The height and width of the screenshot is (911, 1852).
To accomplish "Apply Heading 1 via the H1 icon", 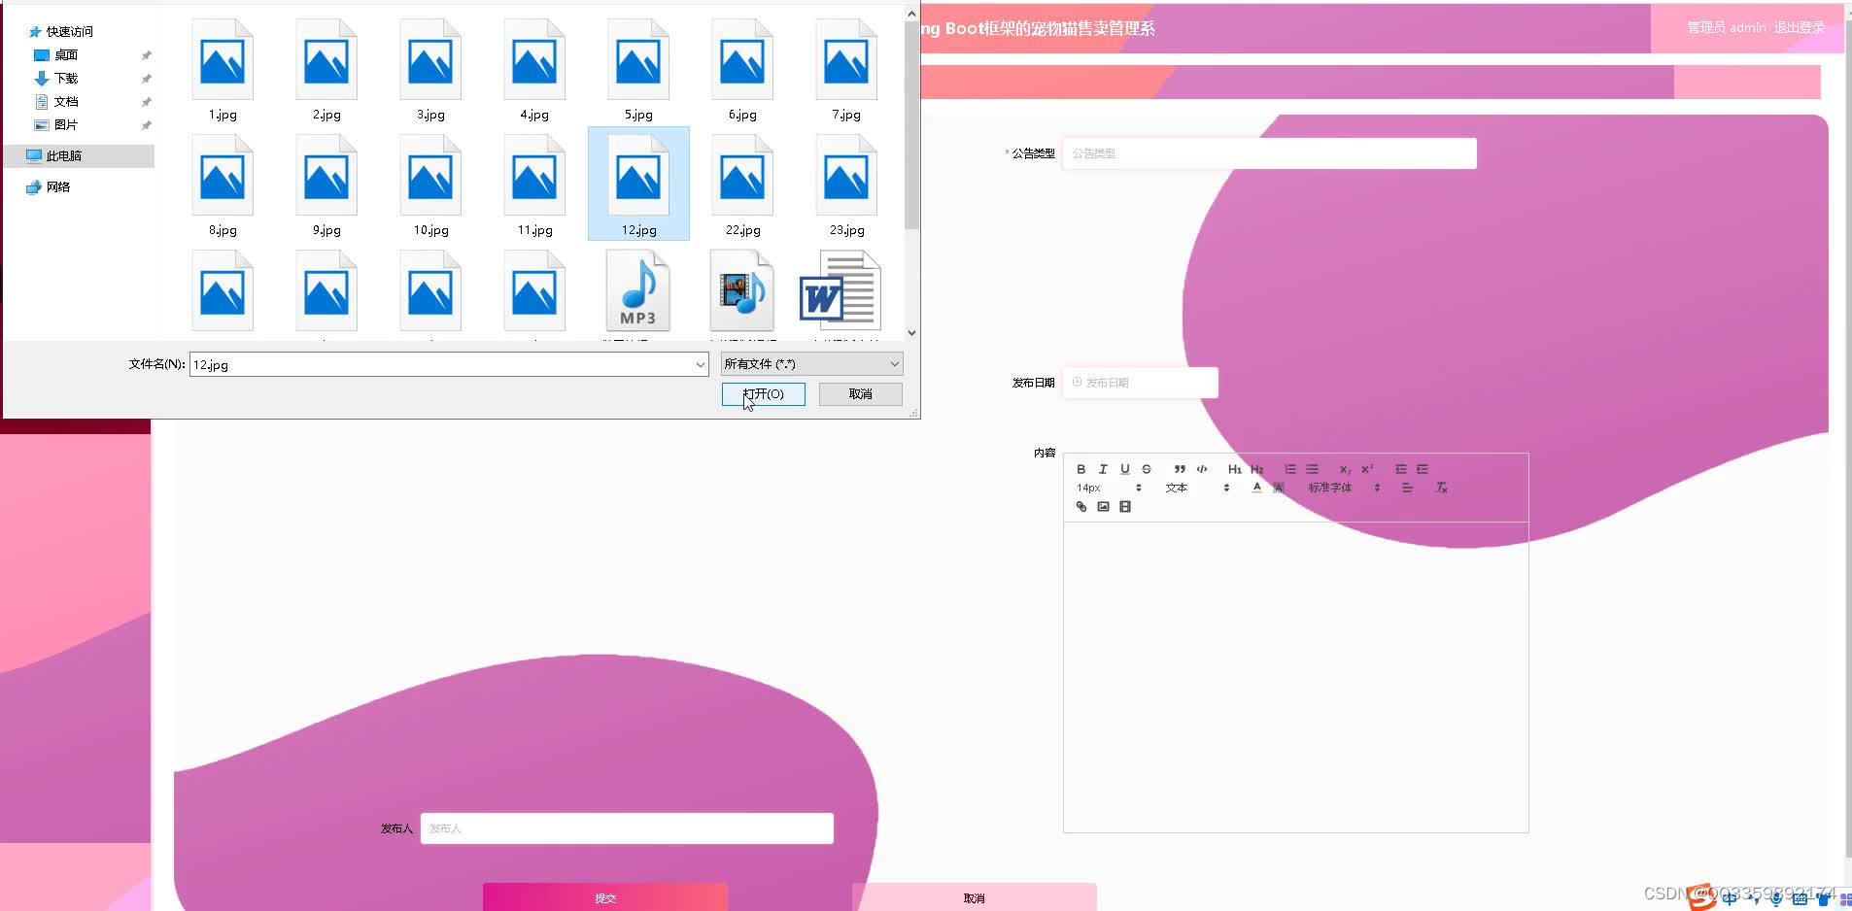I will click(1234, 469).
